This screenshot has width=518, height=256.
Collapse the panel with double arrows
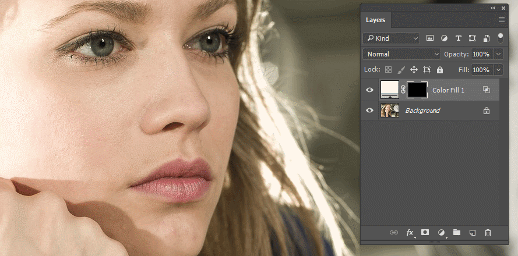click(492, 8)
